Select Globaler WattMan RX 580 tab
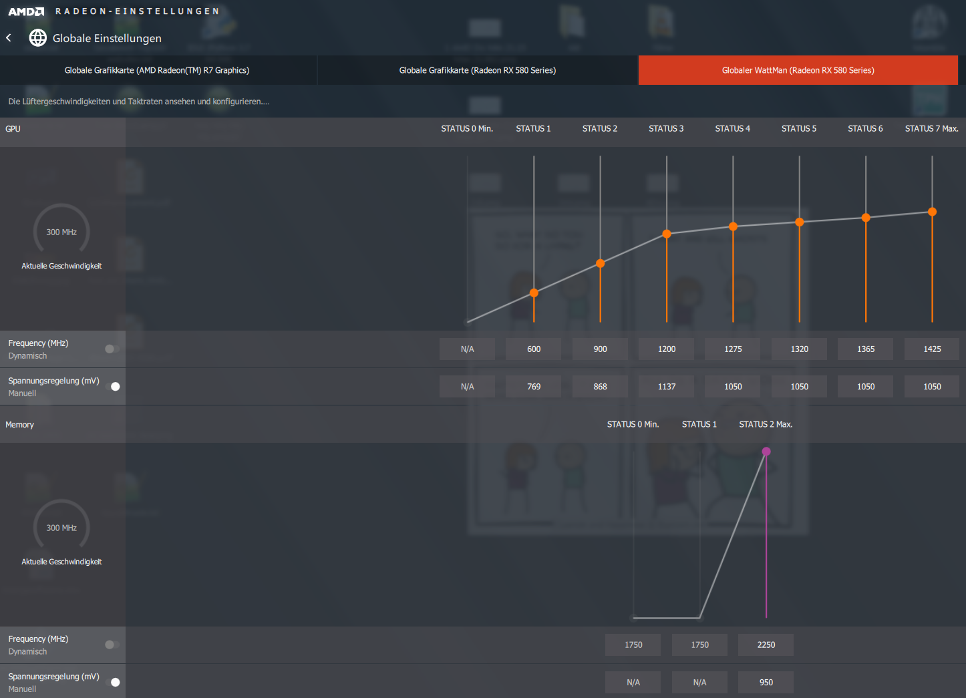 (x=798, y=70)
